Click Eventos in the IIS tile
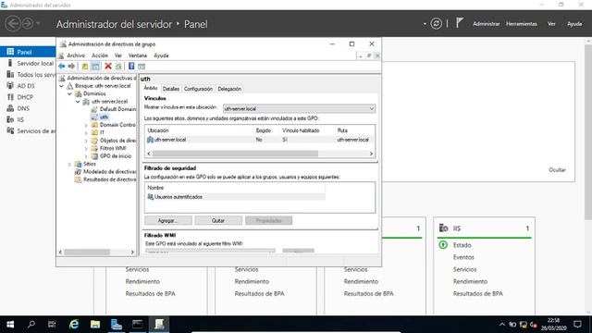 click(x=463, y=257)
